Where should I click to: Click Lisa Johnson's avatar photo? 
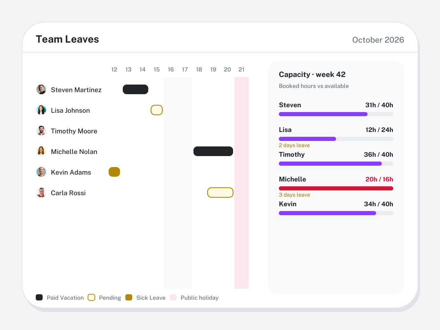tap(41, 110)
